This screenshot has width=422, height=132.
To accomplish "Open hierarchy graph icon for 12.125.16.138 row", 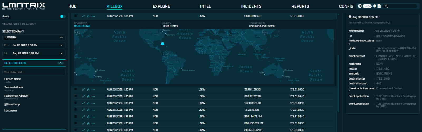I will click(88, 110).
